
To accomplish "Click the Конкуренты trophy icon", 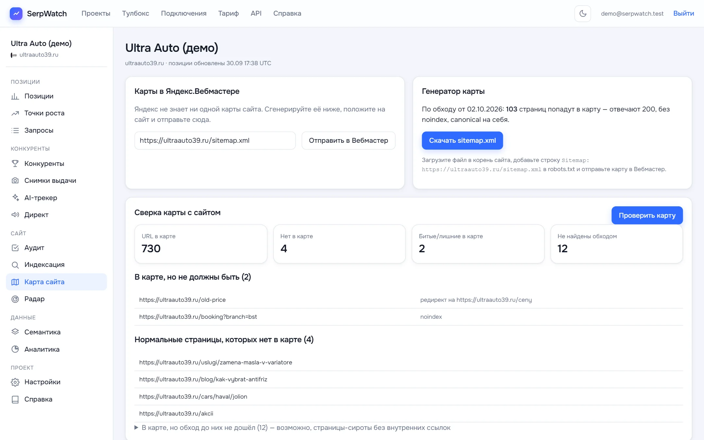I will [15, 164].
